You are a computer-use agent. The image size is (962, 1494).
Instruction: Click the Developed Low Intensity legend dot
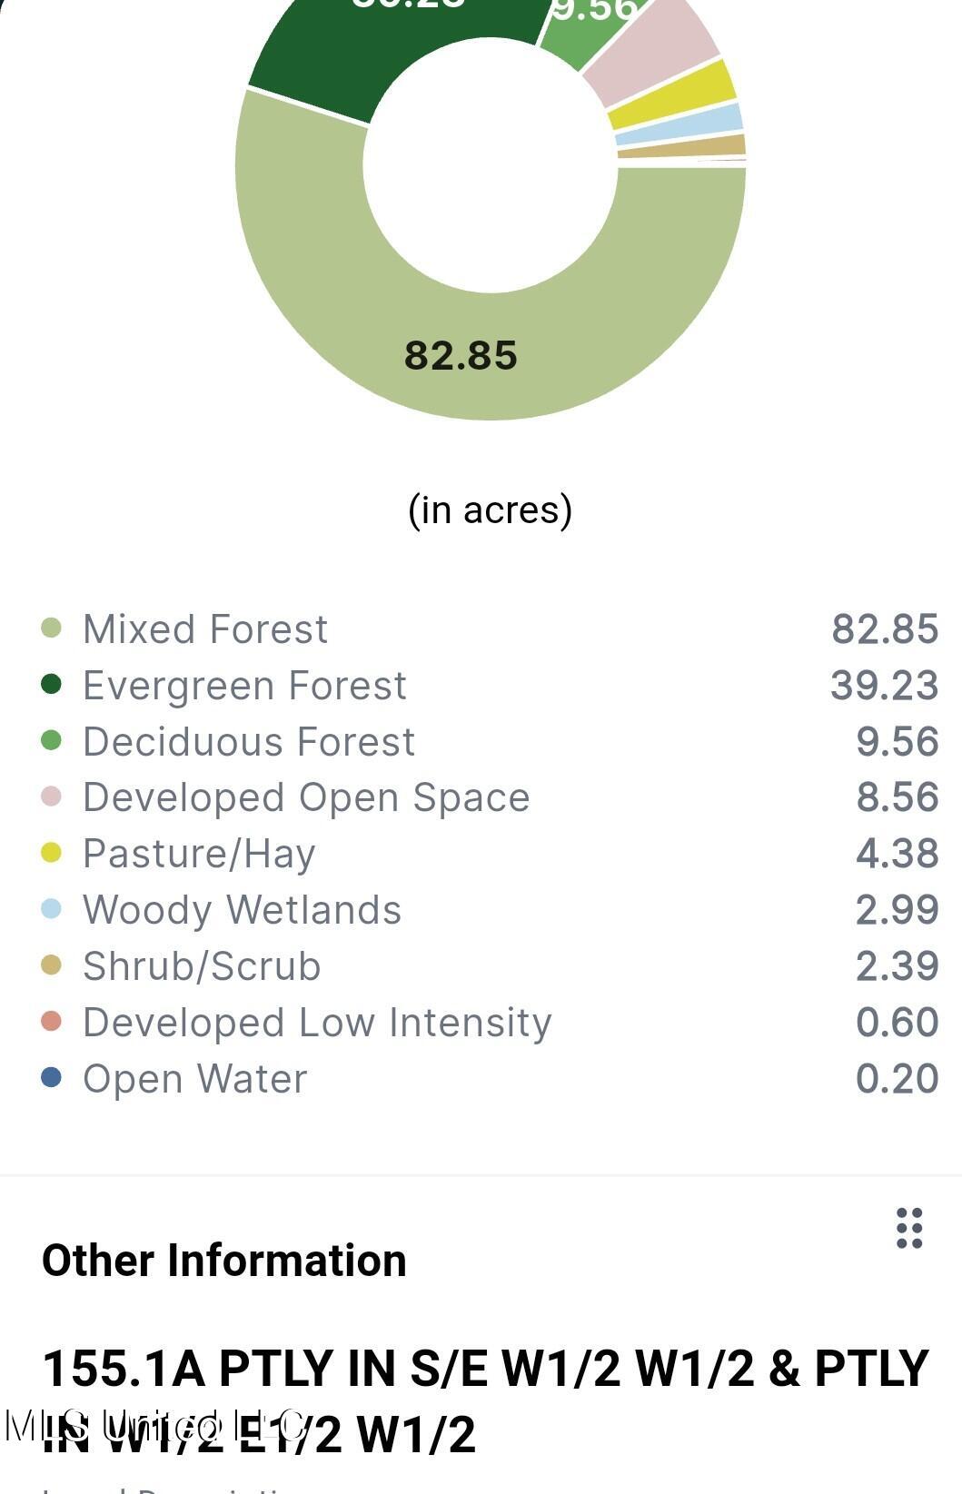[52, 1022]
